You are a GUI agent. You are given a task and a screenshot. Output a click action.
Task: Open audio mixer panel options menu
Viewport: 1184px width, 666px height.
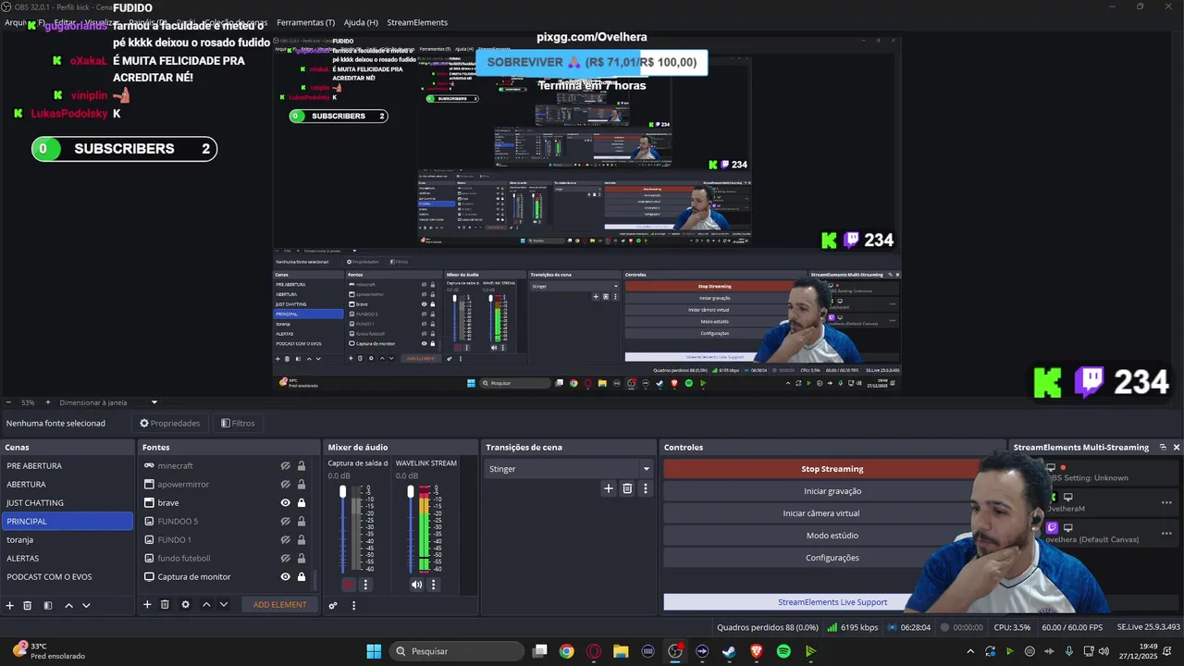point(353,605)
